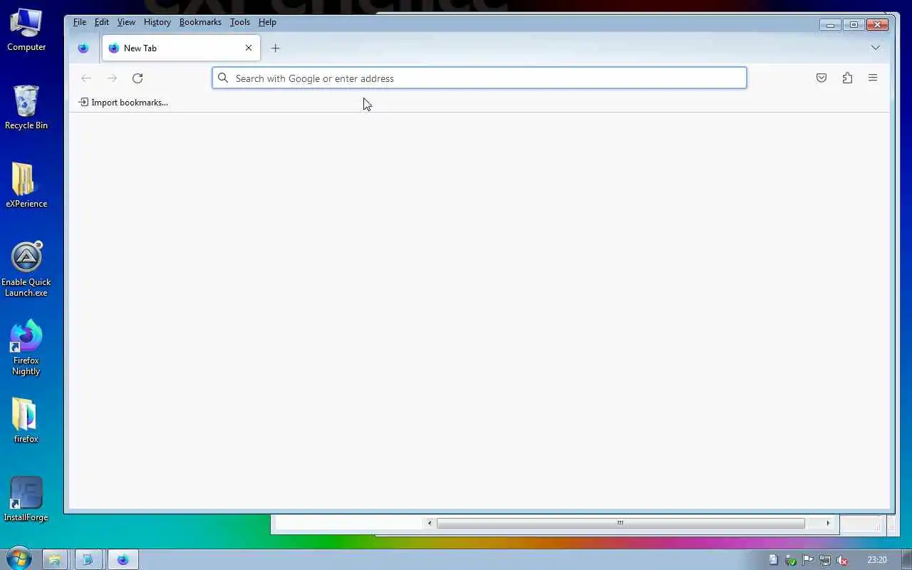Viewport: 912px width, 570px height.
Task: Minimize the Firefox window
Action: [830, 25]
